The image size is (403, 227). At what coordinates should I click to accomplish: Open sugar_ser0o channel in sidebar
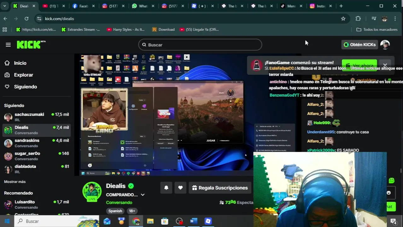point(36,156)
